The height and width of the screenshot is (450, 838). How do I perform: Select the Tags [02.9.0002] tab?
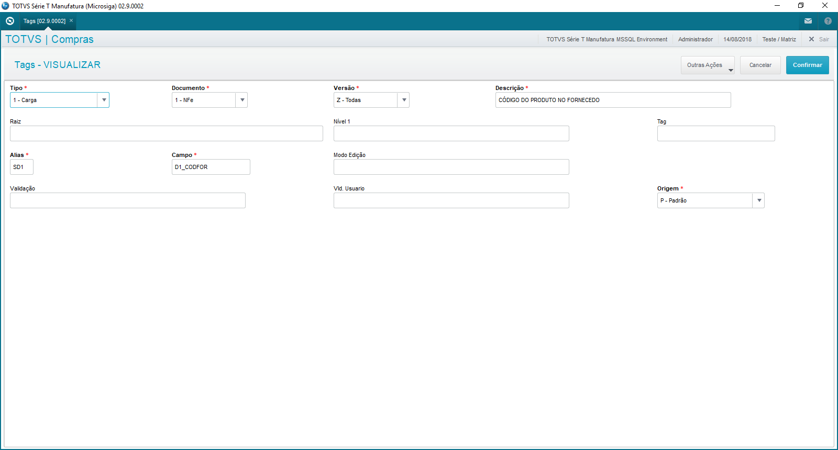click(45, 21)
